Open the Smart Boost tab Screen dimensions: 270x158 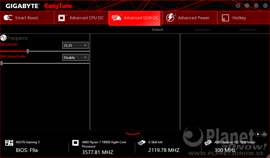tap(27, 18)
